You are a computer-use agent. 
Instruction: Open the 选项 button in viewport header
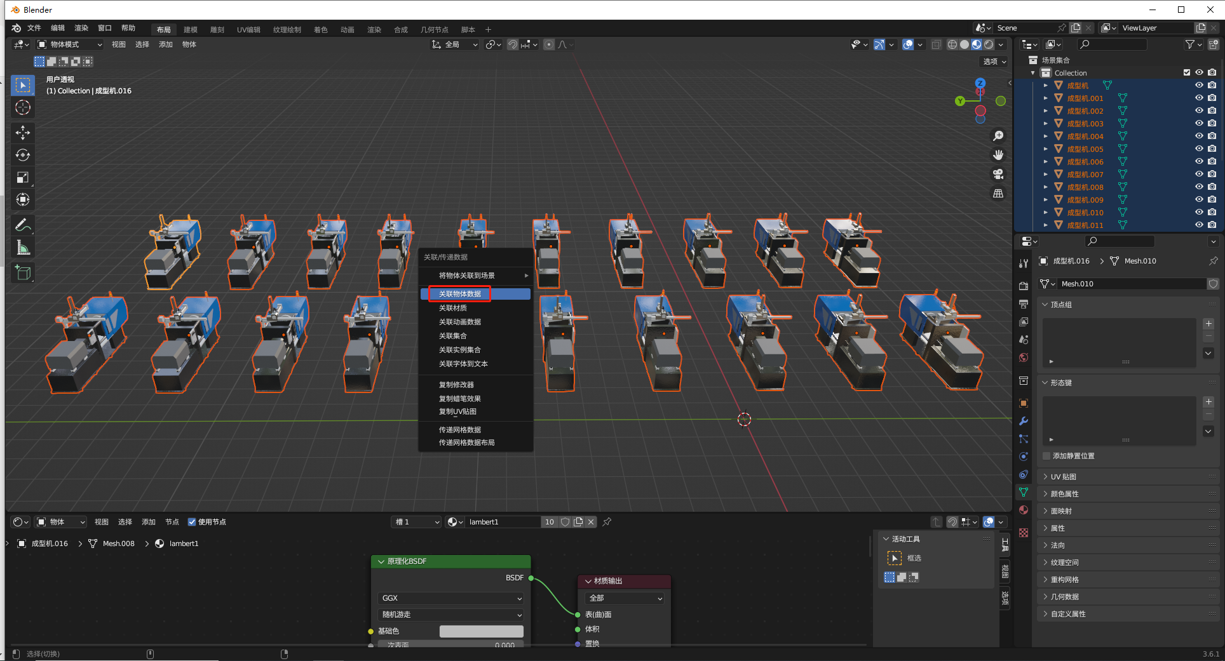click(994, 62)
